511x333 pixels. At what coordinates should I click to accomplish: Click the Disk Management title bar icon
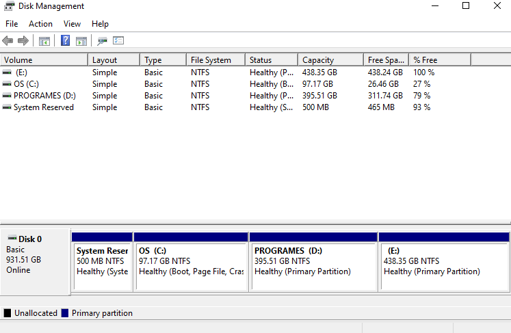pyautogui.click(x=10, y=6)
